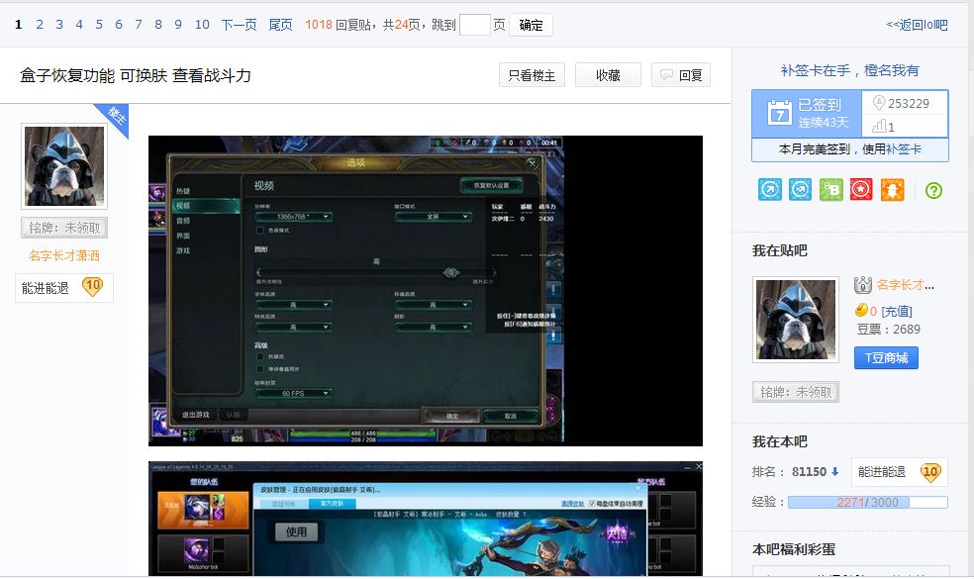Open the green question-mark help icon
Viewport: 974px width, 579px height.
(933, 190)
